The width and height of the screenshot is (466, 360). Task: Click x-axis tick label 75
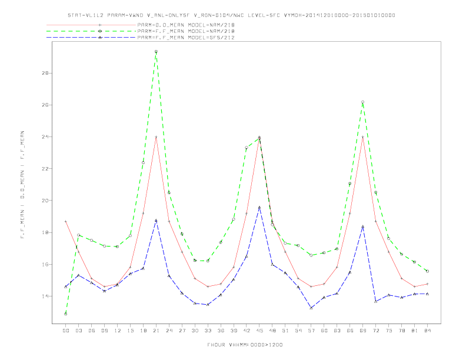click(x=389, y=331)
